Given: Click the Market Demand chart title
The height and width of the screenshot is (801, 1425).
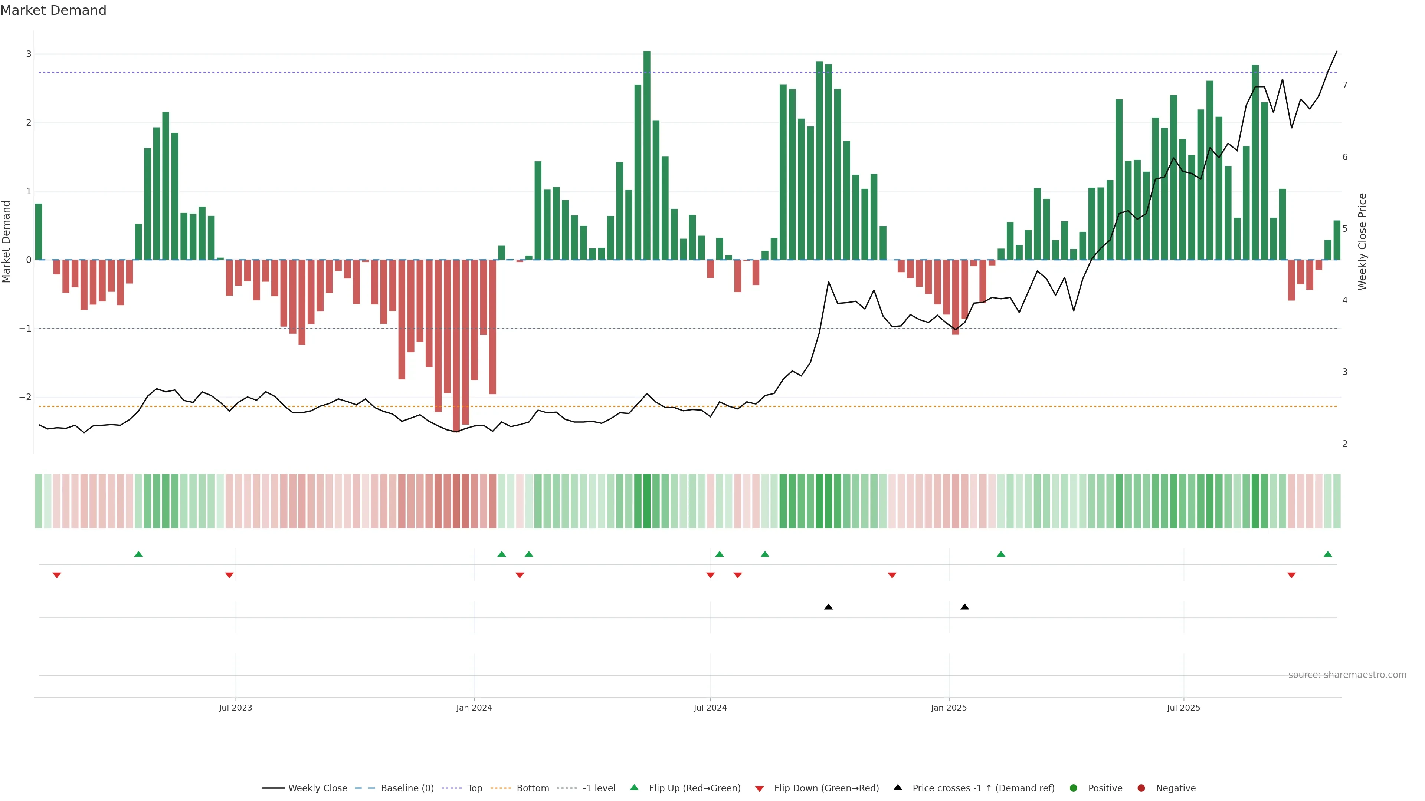Looking at the screenshot, I should click(x=53, y=10).
